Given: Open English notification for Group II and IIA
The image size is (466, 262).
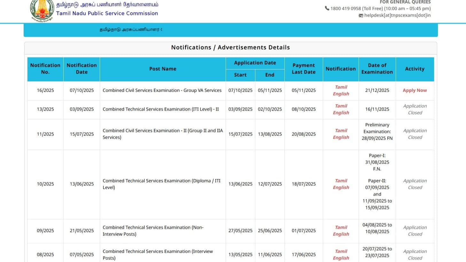Looking at the screenshot, I should 341,137.
